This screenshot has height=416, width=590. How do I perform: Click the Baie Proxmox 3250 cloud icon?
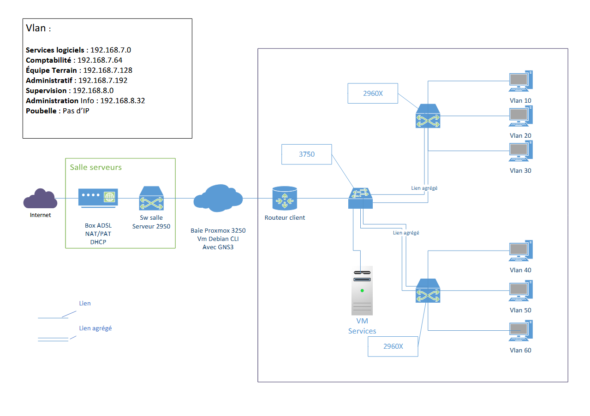pos(218,199)
